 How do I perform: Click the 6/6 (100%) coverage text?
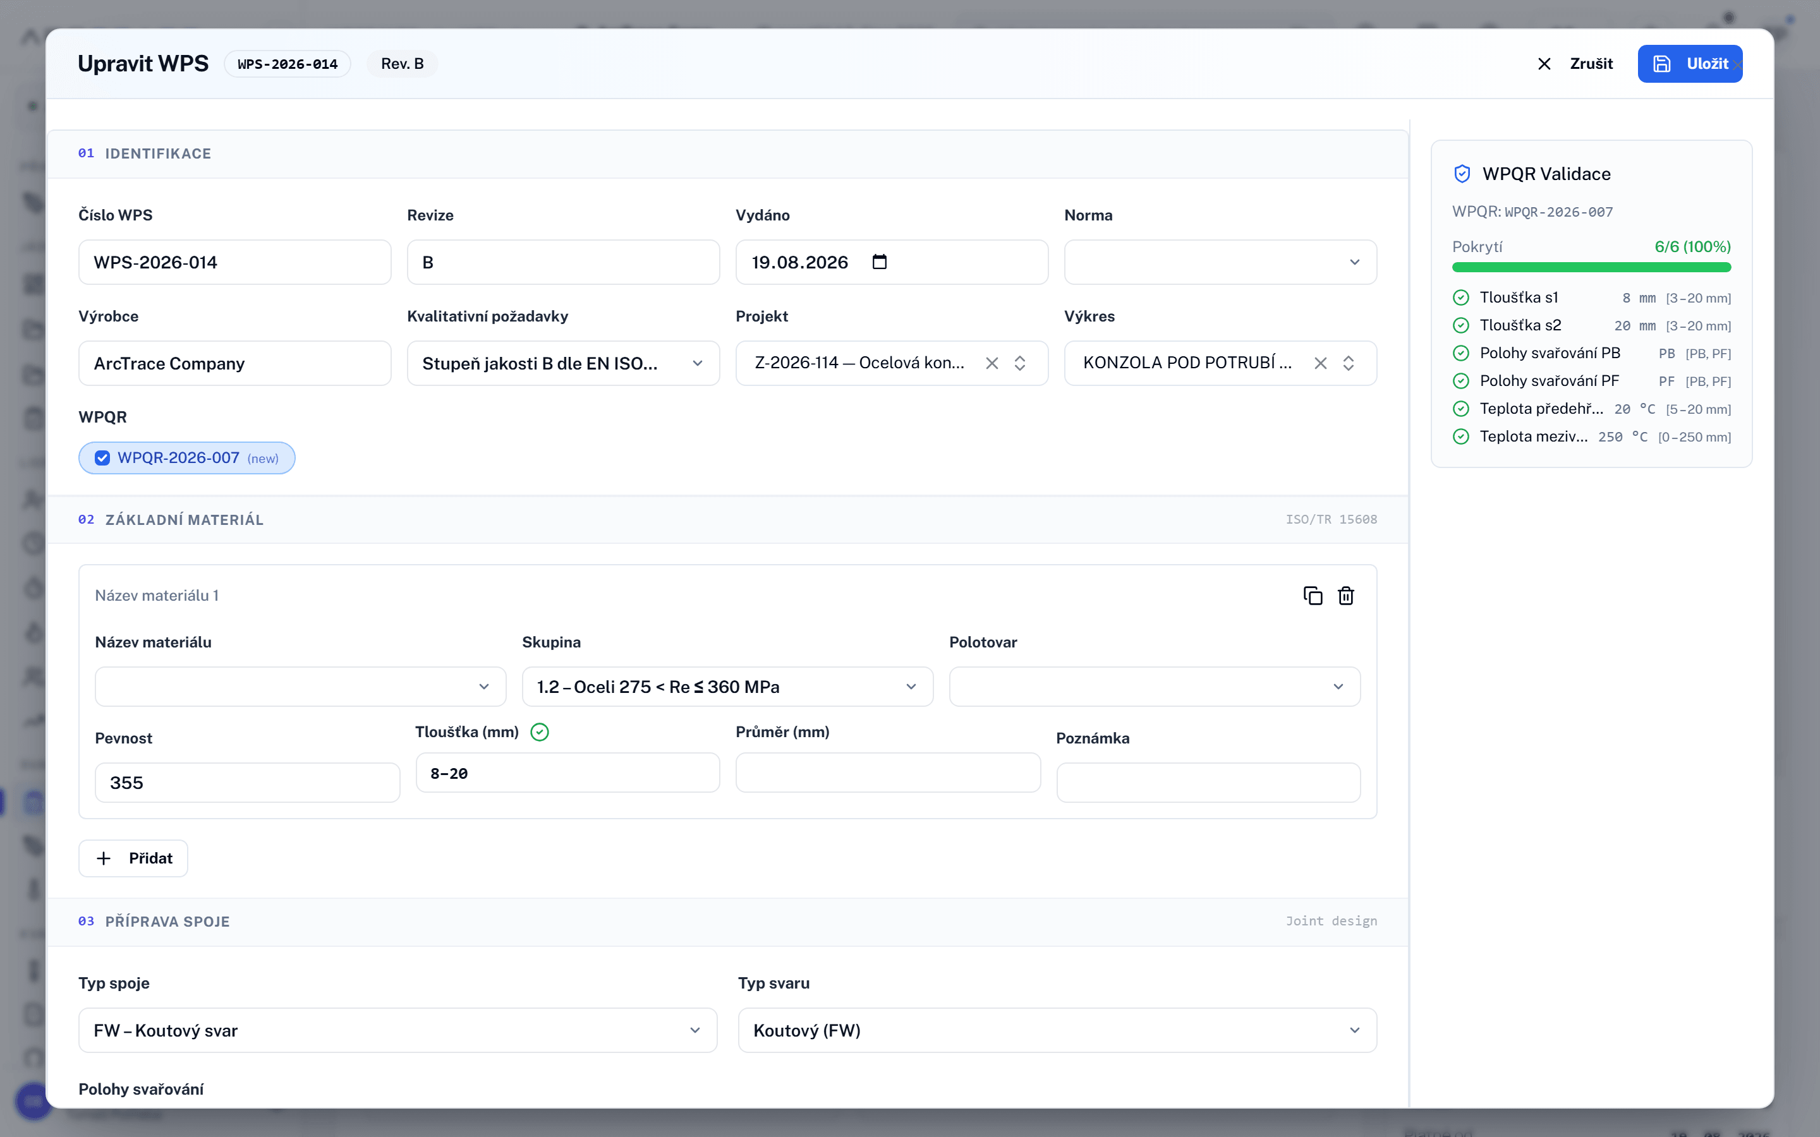pyautogui.click(x=1692, y=246)
